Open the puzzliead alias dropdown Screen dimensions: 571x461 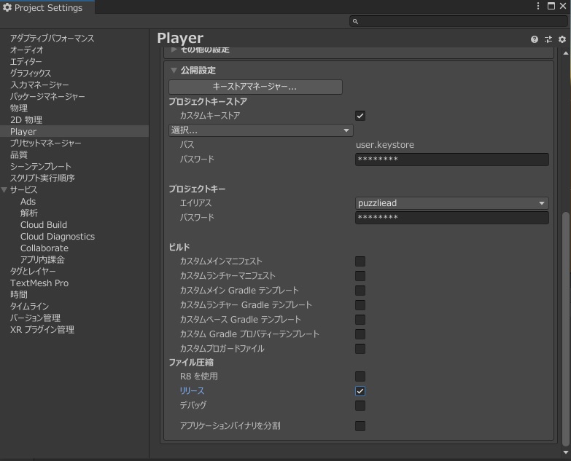(x=452, y=203)
